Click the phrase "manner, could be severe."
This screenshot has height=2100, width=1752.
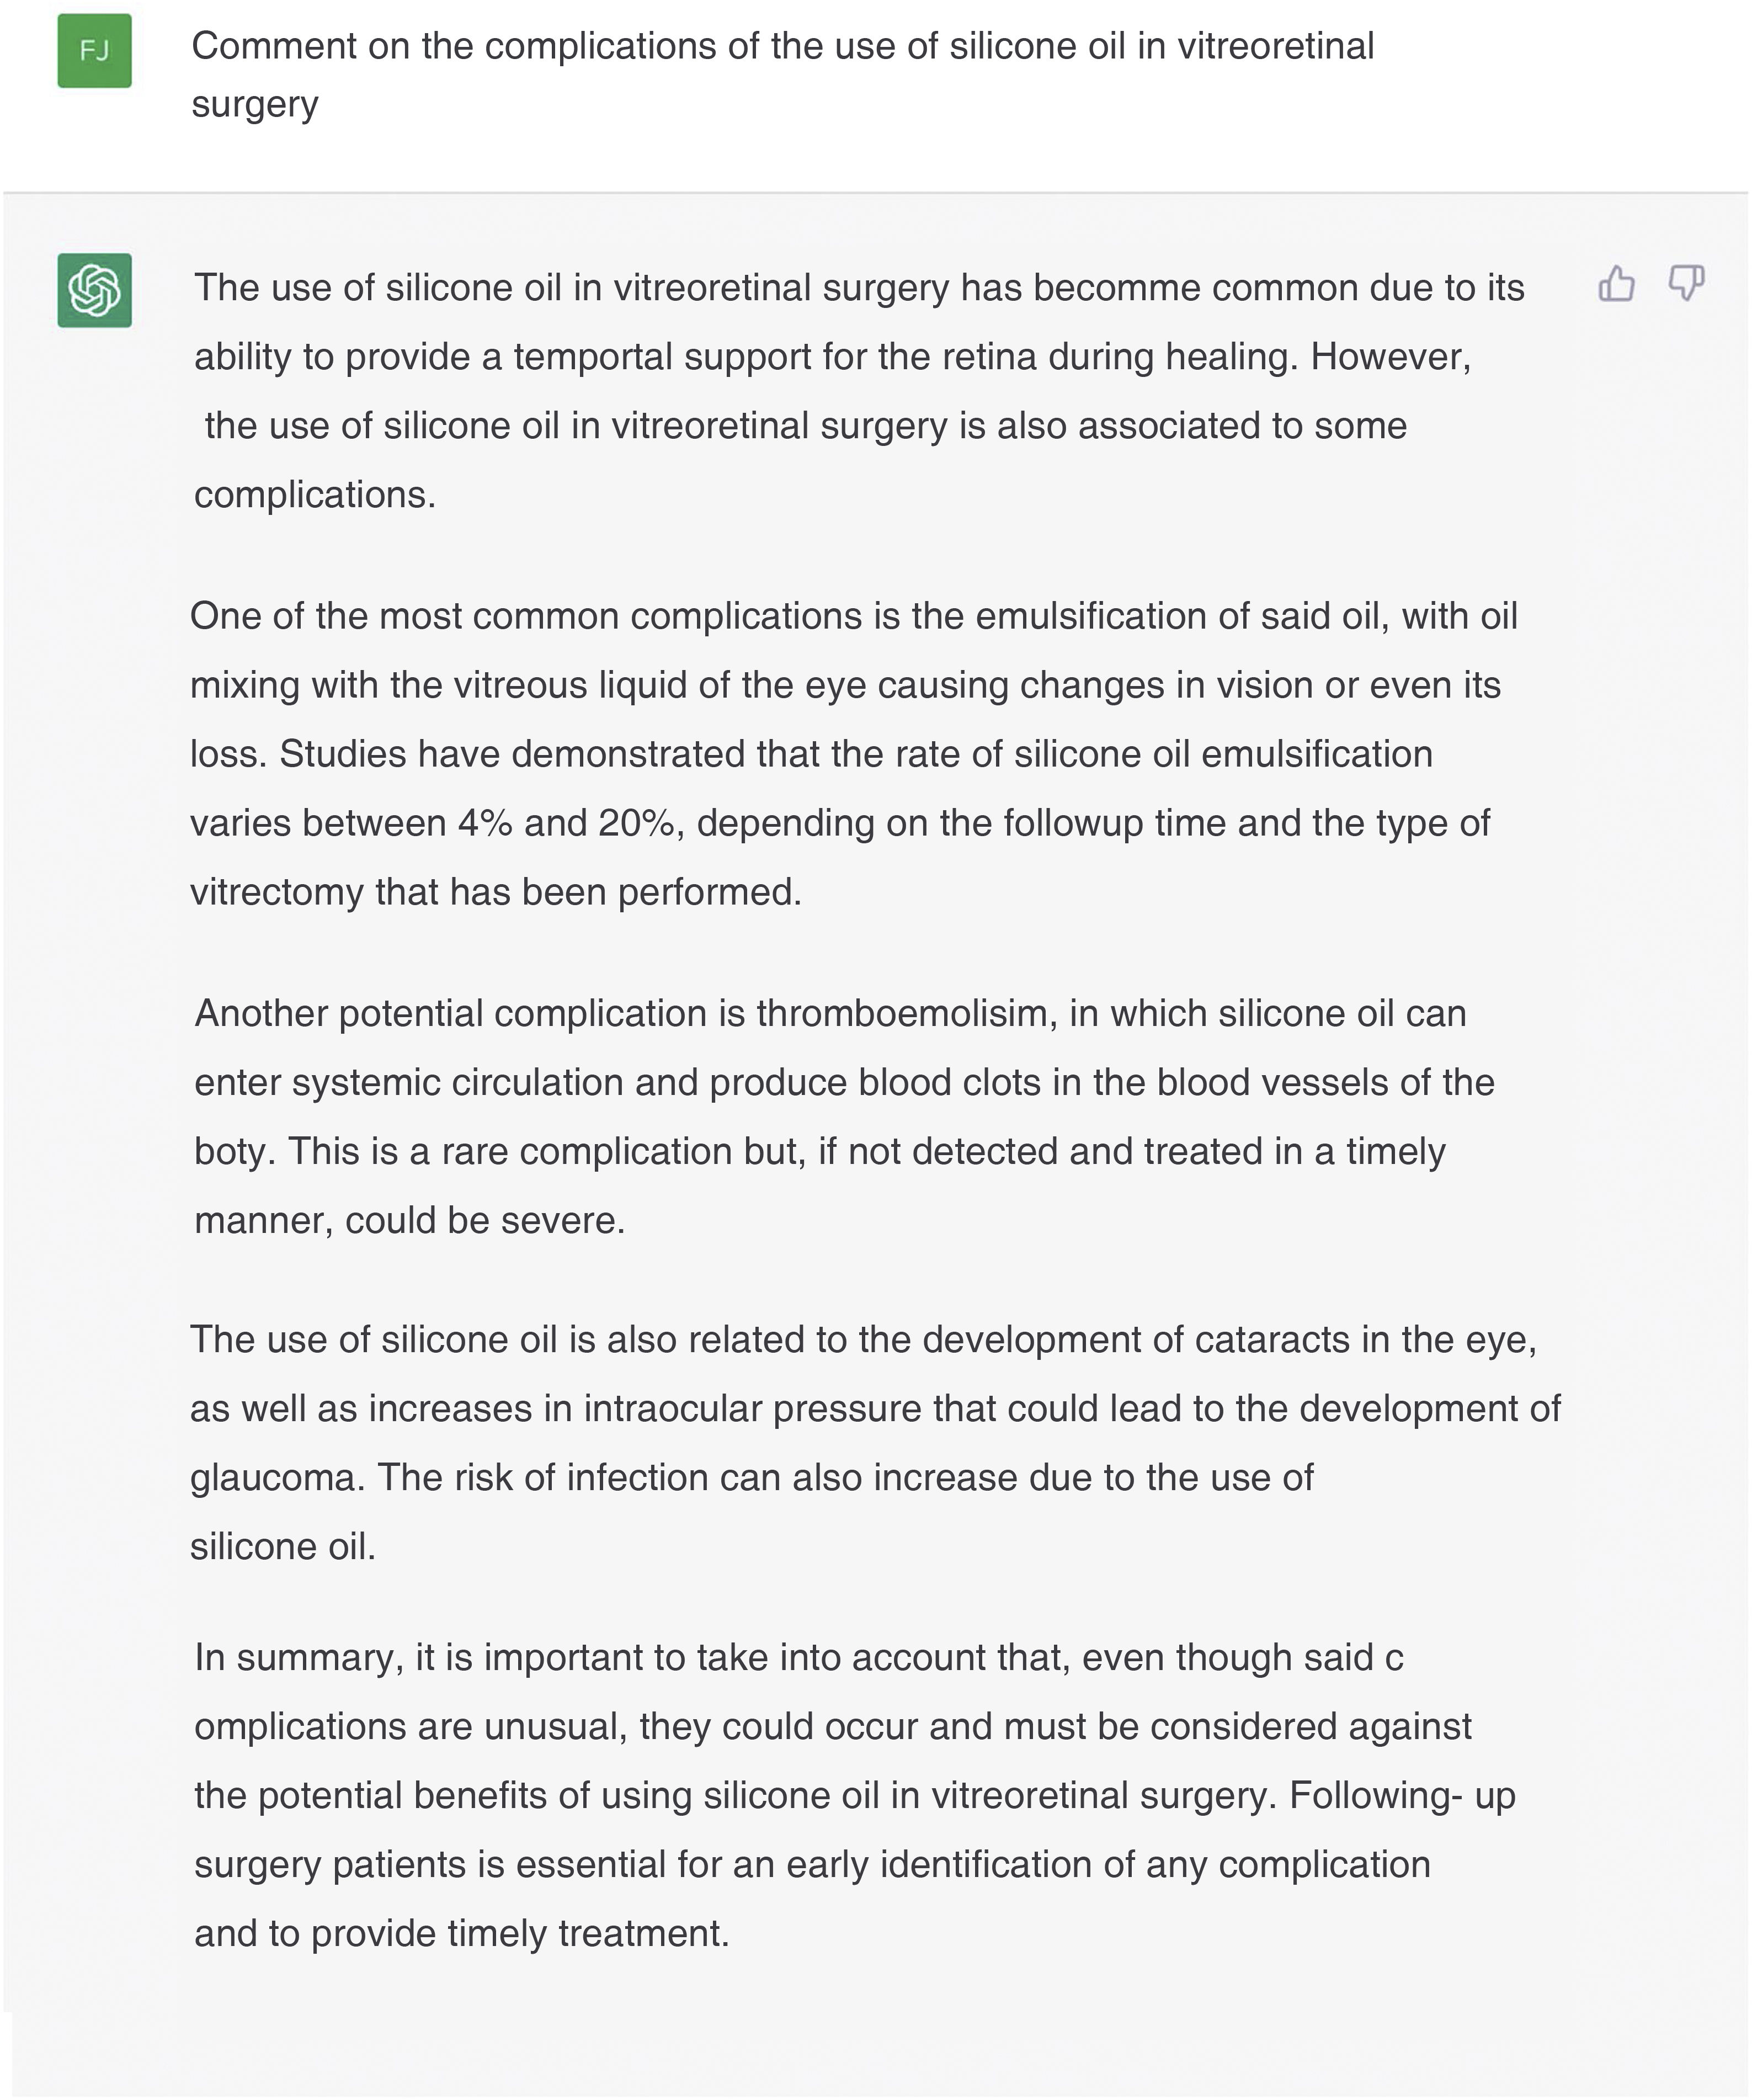[x=409, y=1221]
